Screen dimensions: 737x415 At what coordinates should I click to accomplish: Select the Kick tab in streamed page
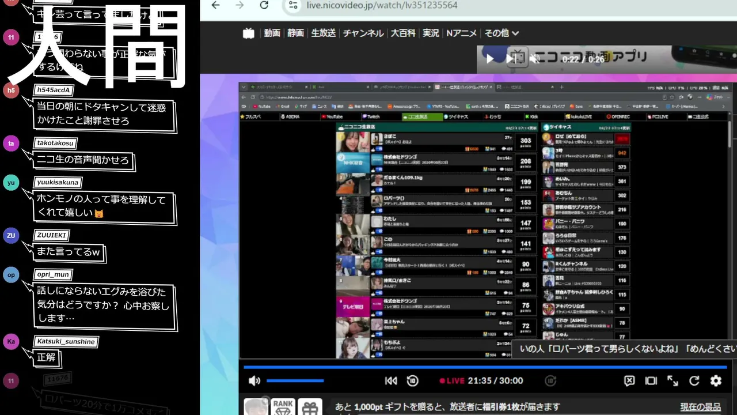[531, 116]
